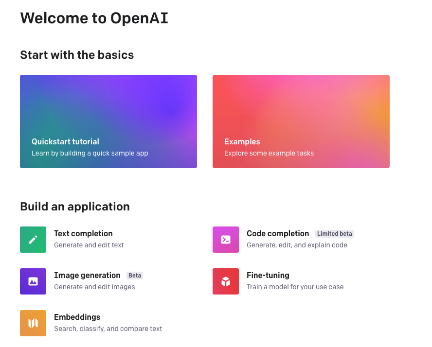The image size is (432, 347).
Task: Click the Beta badge beside Image generation
Action: coord(135,276)
